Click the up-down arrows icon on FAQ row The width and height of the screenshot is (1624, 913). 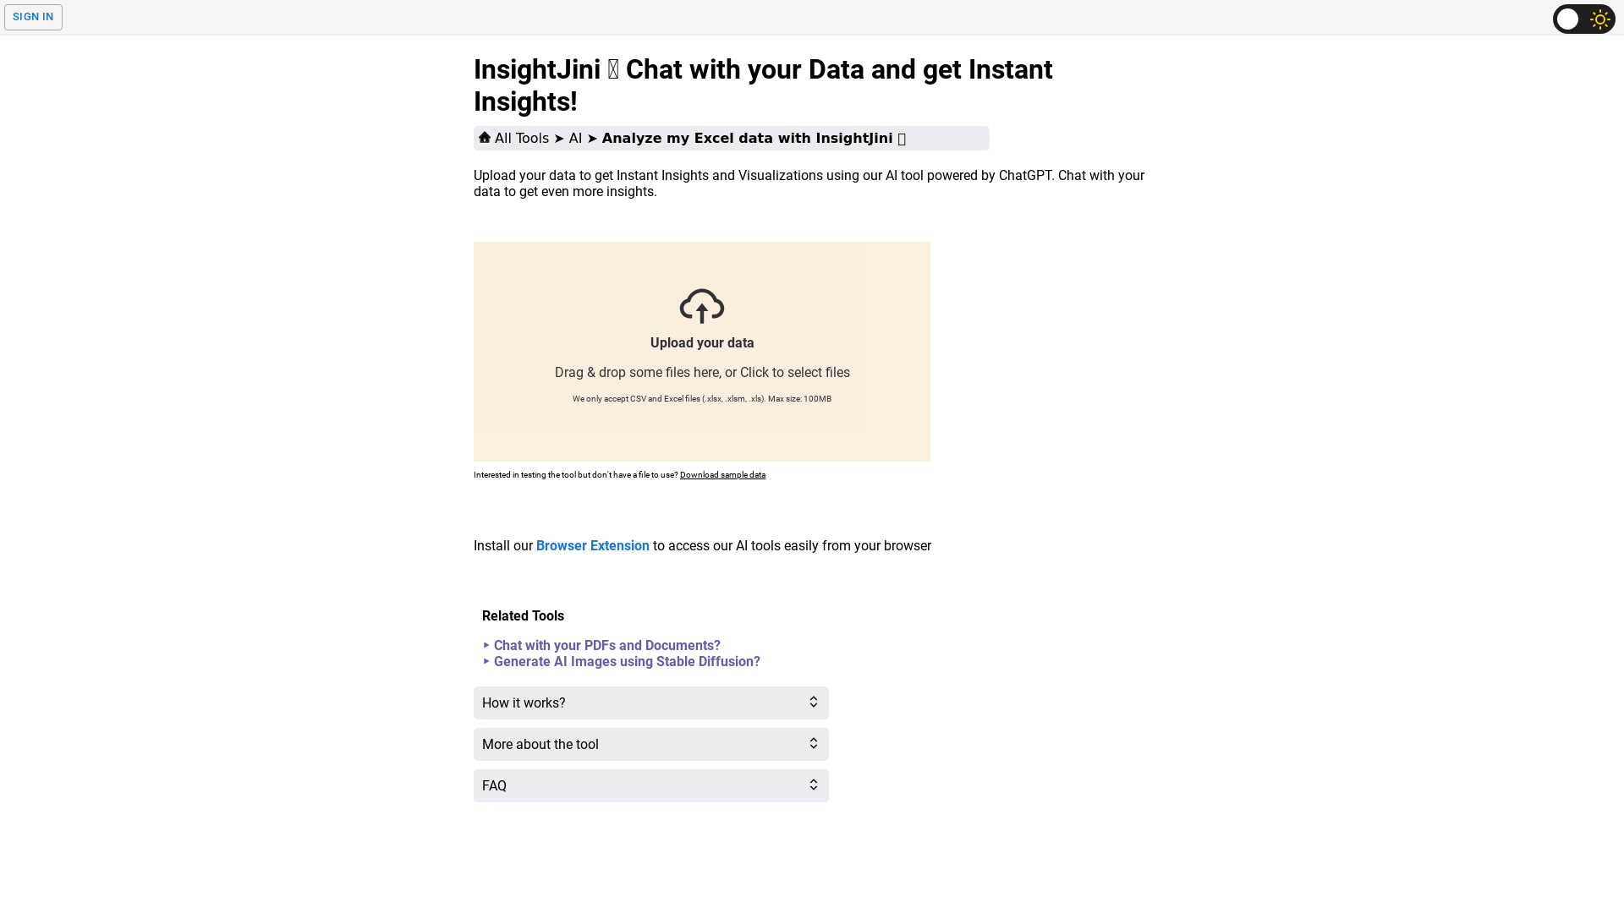point(813,785)
